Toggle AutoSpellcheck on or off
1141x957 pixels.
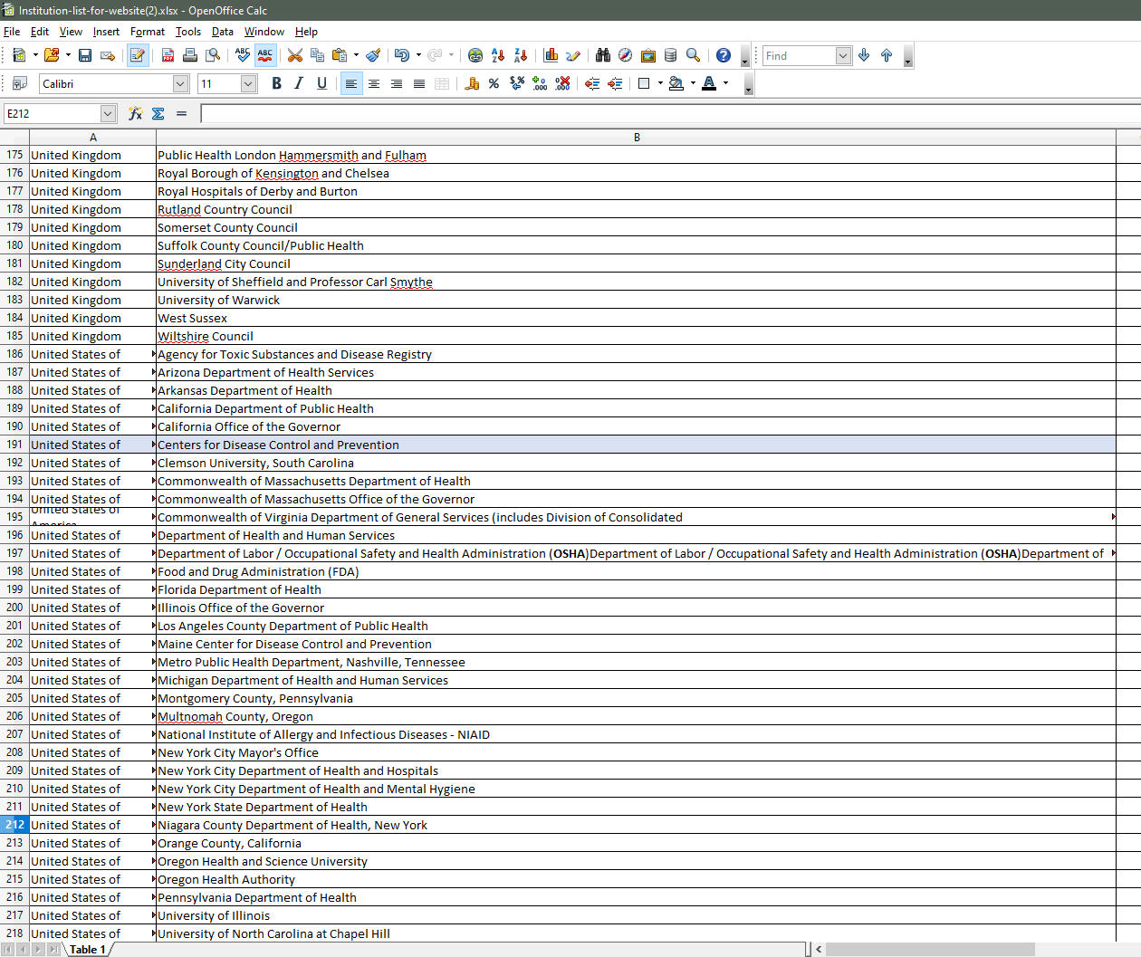tap(264, 55)
